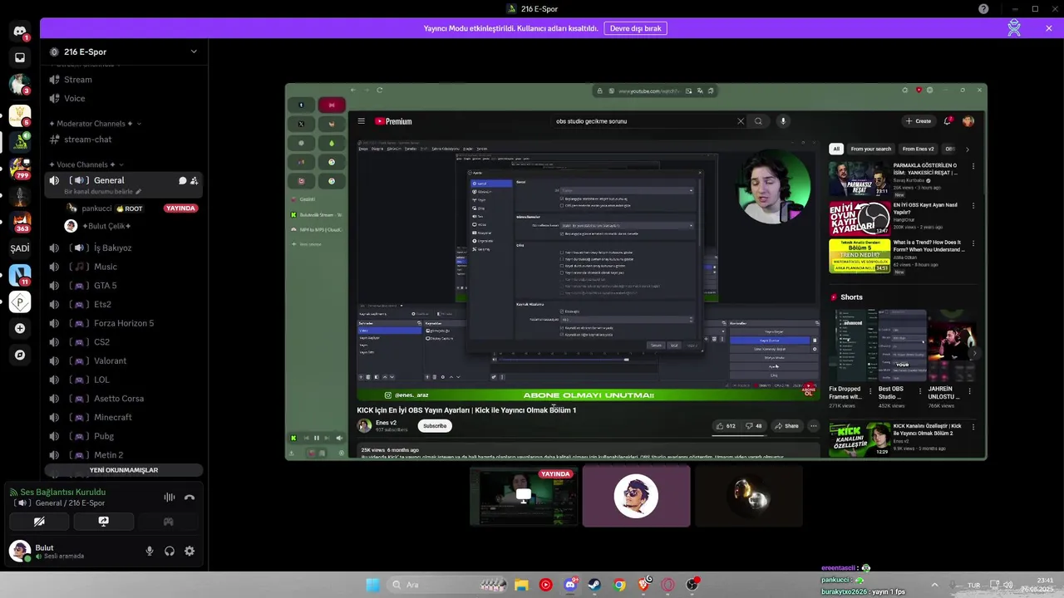This screenshot has width=1064, height=598.
Task: Open server icon with 799 badge
Action: [x=20, y=169]
